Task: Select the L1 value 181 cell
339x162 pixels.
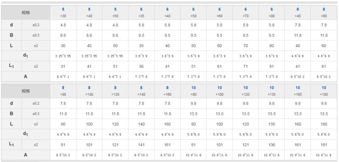Action: point(324,145)
